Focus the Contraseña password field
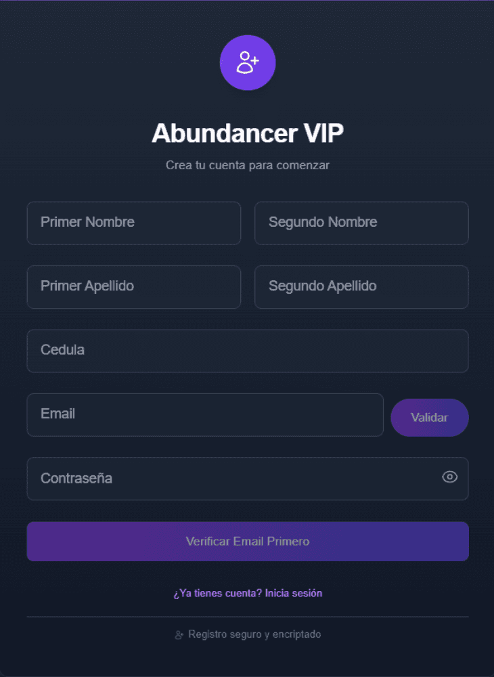 coord(230,479)
